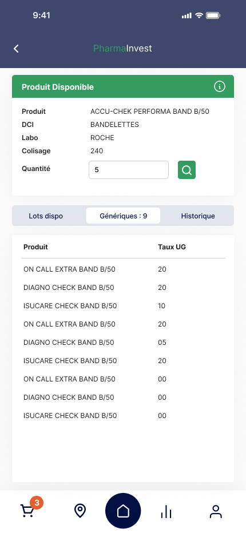Select last ISUCARE CHECK BAND B/50 row

click(x=123, y=415)
